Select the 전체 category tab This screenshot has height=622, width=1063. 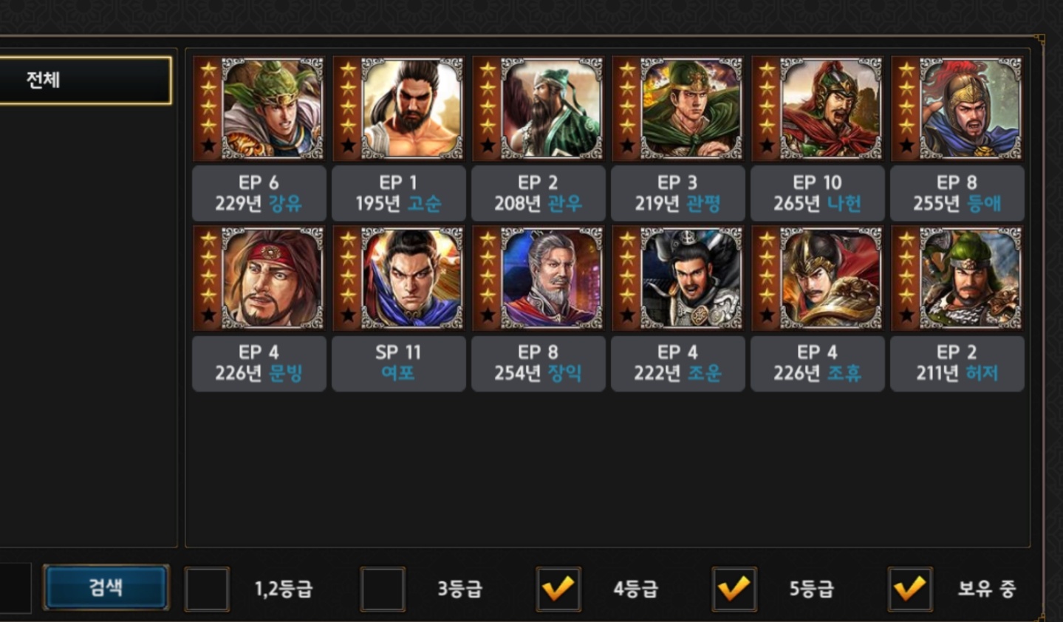coord(85,80)
